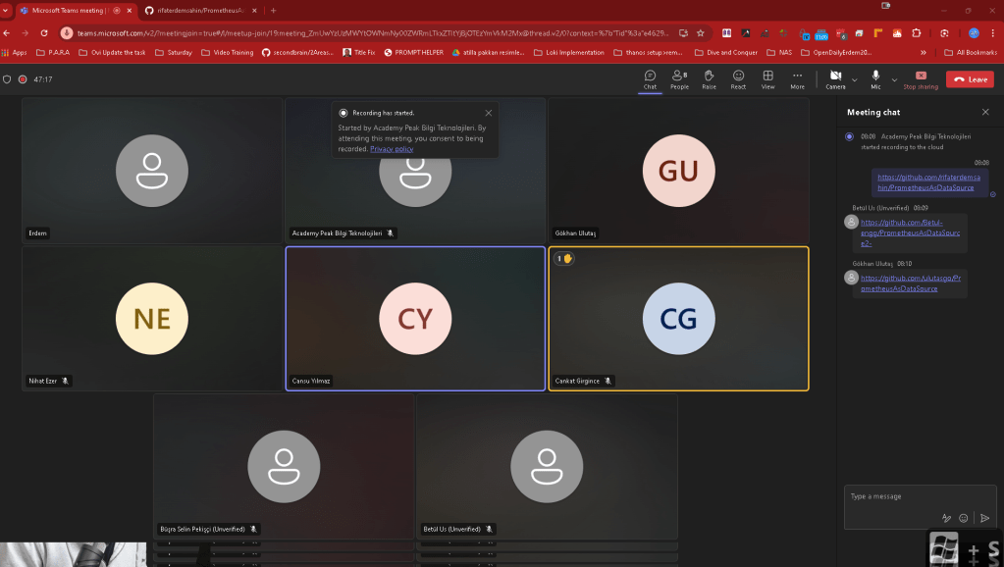
Task: Select Nihat Ezer's NE avatar
Action: [152, 319]
